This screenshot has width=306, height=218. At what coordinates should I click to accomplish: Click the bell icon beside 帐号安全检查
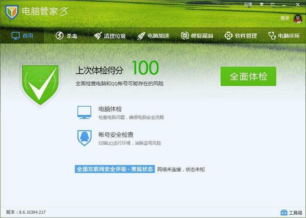tap(84, 138)
